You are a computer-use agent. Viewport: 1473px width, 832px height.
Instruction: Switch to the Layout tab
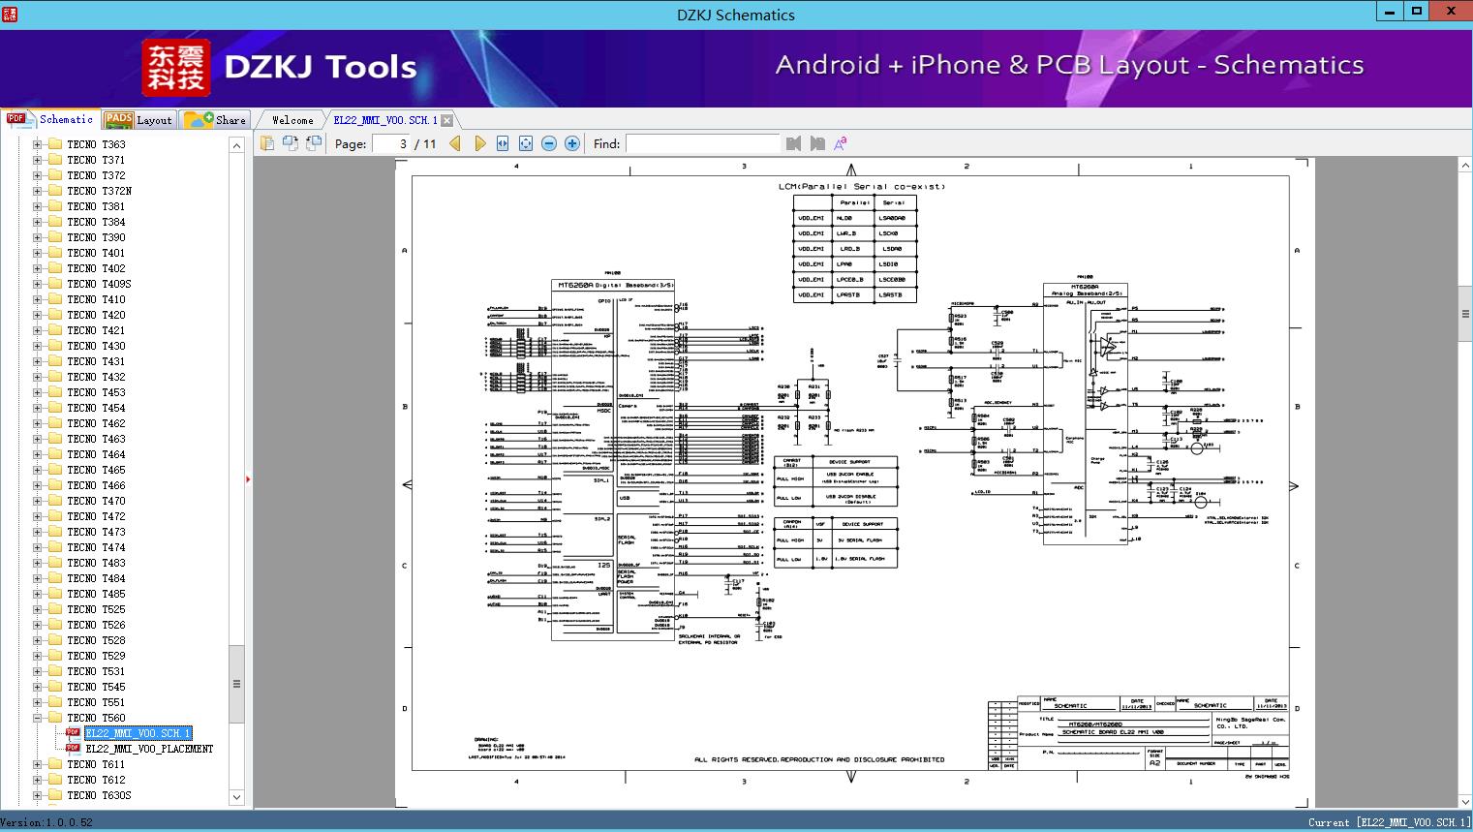(x=138, y=120)
